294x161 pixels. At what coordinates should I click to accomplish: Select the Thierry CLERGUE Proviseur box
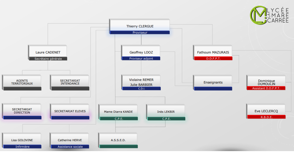pyautogui.click(x=140, y=26)
